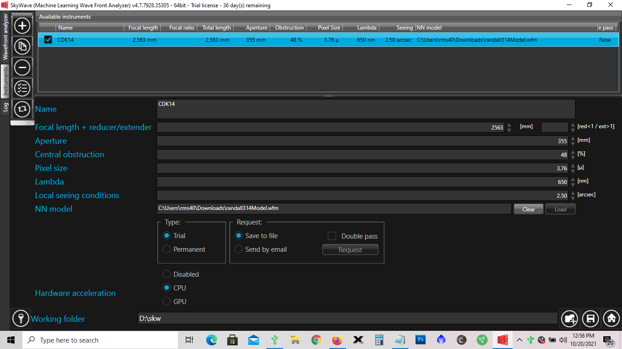Open Calculator from the taskbar
The image size is (622, 349).
[379, 340]
